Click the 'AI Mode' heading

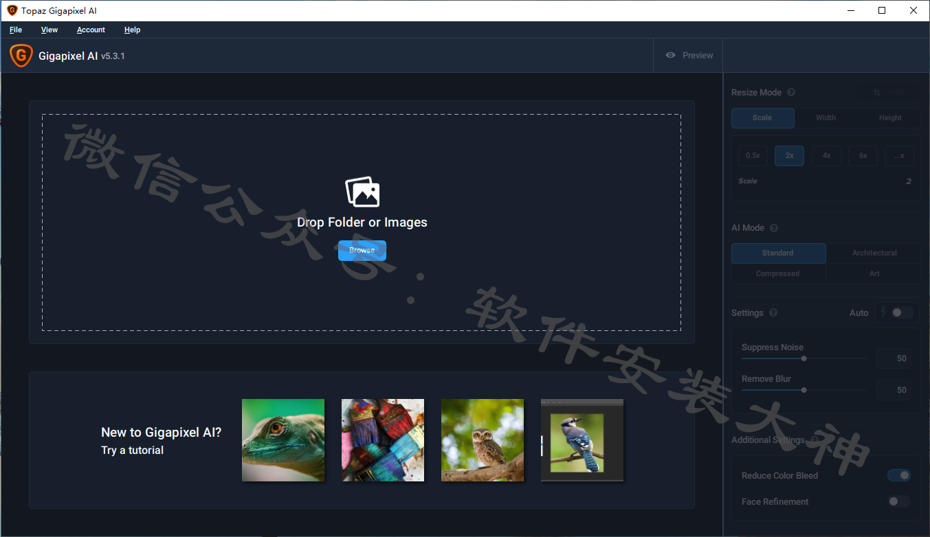pyautogui.click(x=748, y=228)
